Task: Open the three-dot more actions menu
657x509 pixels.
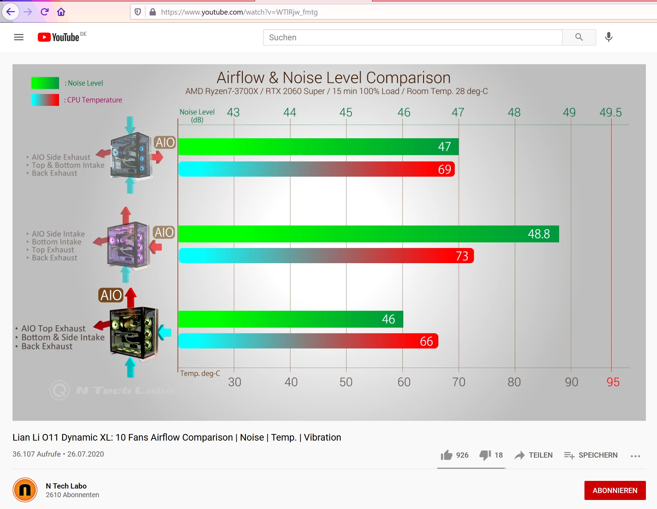Action: pos(635,456)
